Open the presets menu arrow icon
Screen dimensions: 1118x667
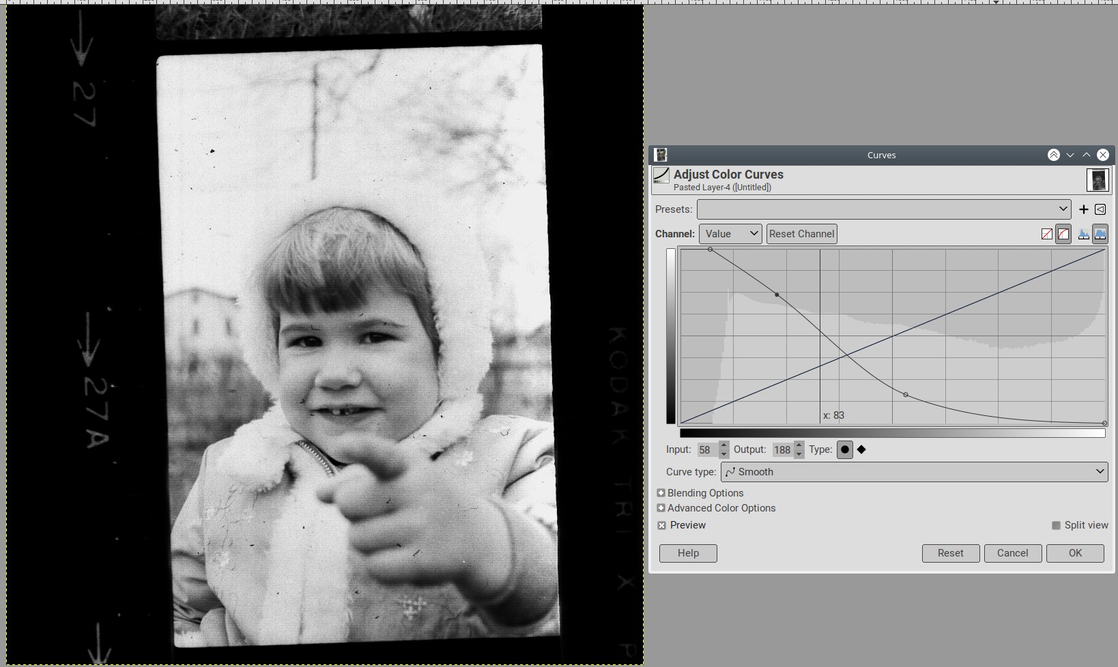pyautogui.click(x=1100, y=209)
